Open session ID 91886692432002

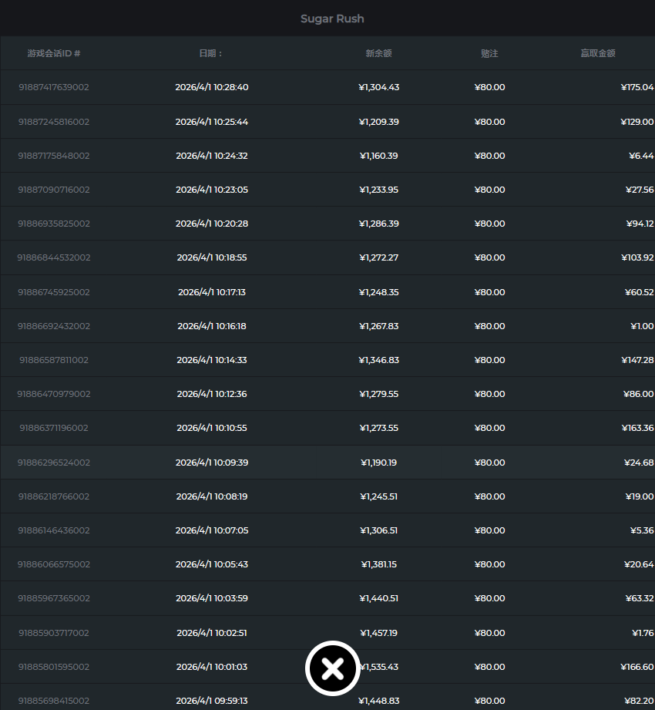point(54,326)
